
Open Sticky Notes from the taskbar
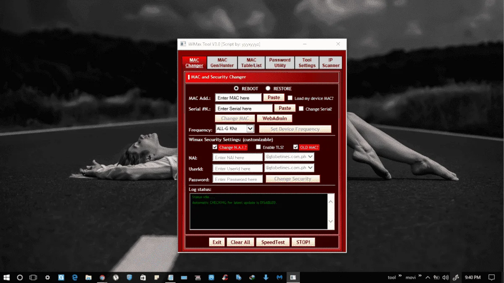point(157,278)
